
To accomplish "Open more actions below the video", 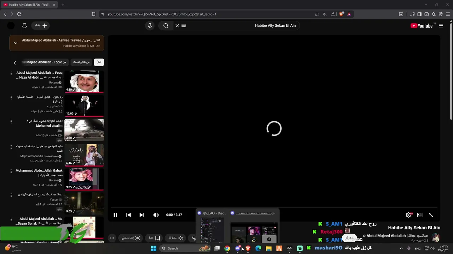I will coord(112,238).
